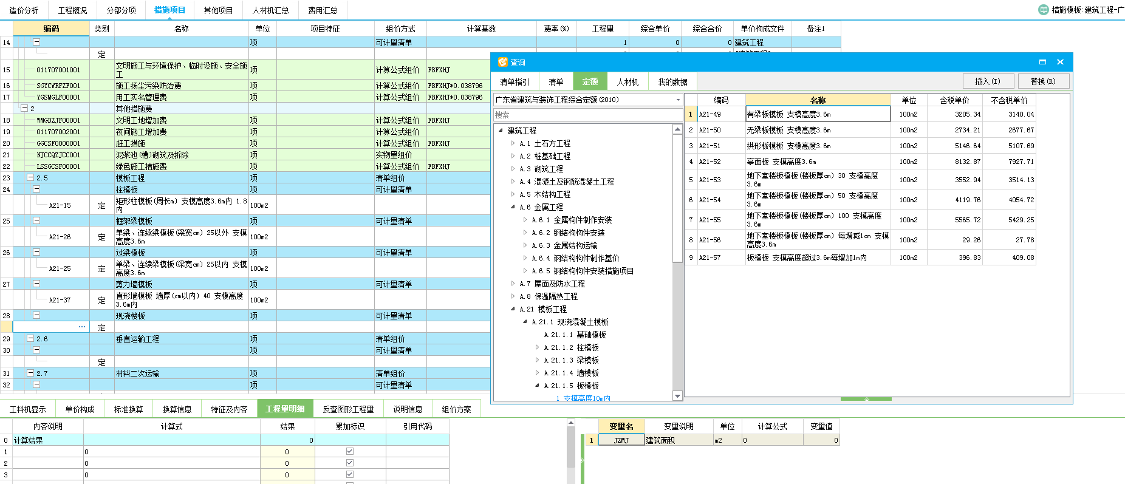
Task: Collapse the row 23 模板工程 group
Action: pos(30,177)
